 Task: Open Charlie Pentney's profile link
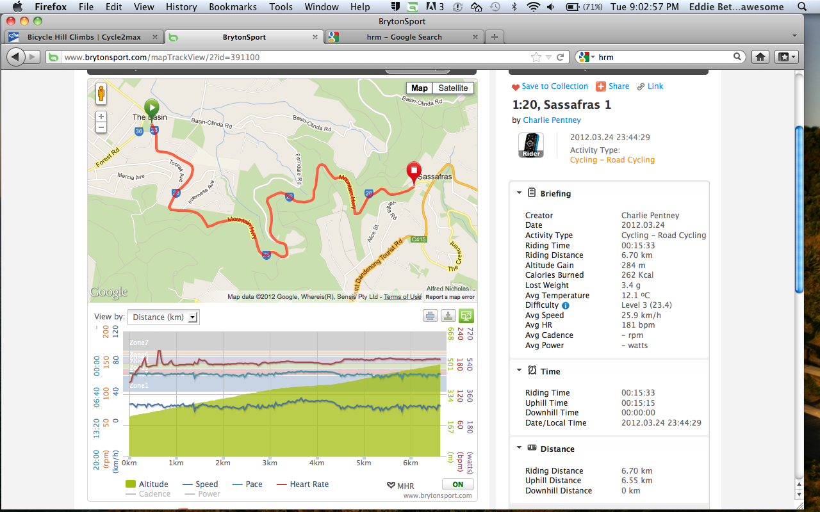point(552,120)
